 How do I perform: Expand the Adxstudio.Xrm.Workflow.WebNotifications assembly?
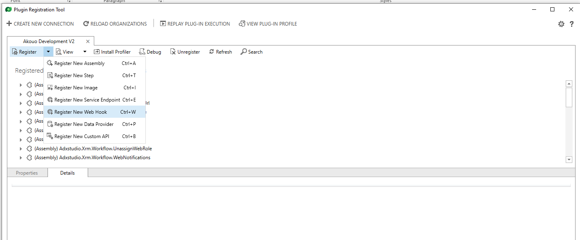21,158
